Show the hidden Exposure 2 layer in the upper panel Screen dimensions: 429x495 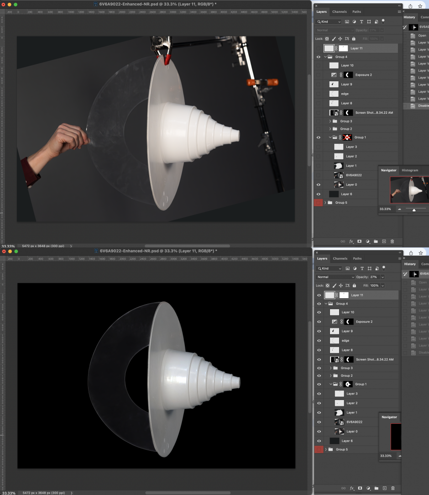pyautogui.click(x=319, y=75)
